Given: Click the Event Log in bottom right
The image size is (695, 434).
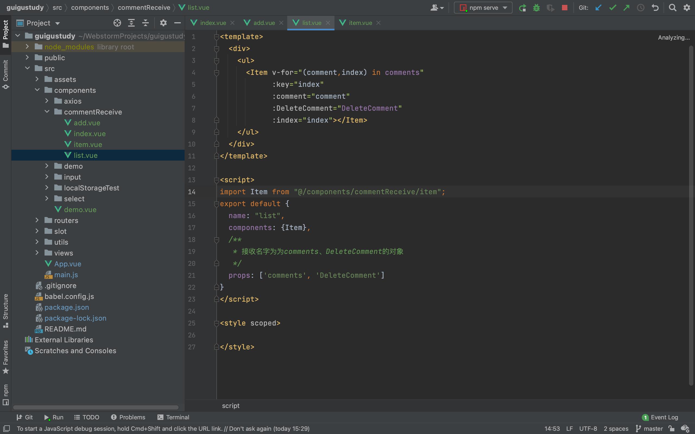Looking at the screenshot, I should pyautogui.click(x=664, y=416).
